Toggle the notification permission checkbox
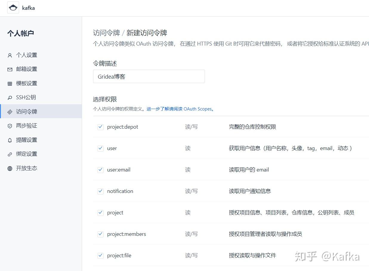Viewport: 369px width, 271px height. click(x=100, y=191)
